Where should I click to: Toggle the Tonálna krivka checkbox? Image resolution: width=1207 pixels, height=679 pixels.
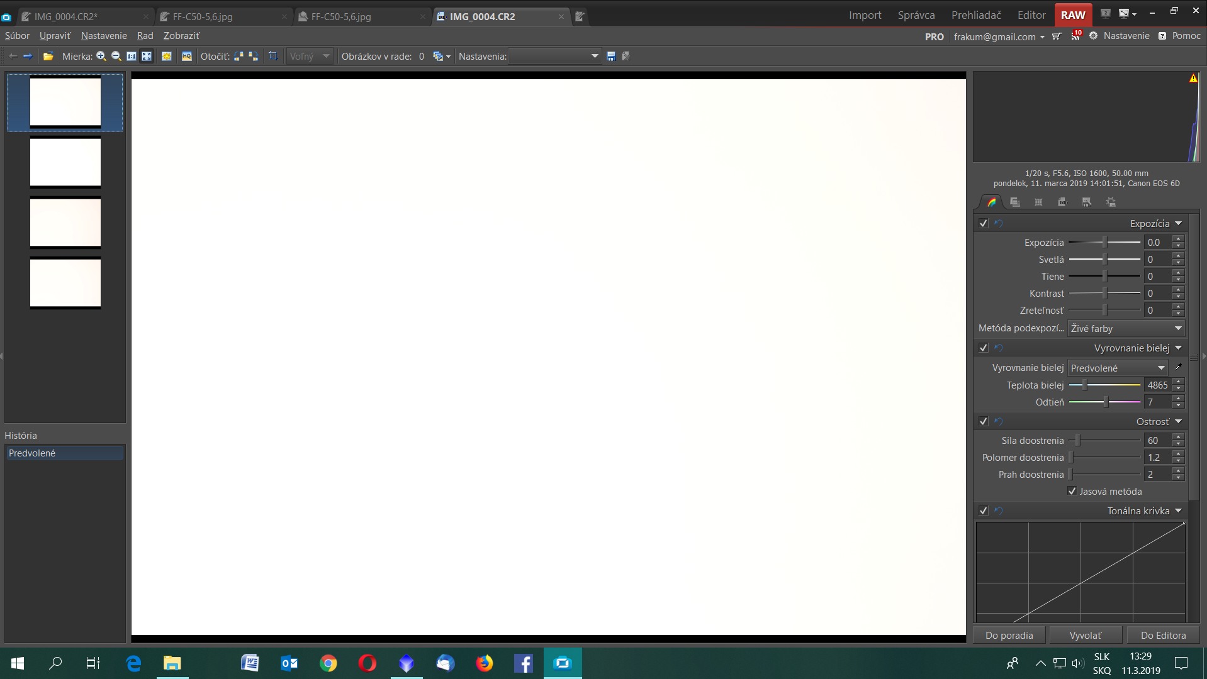[x=984, y=511]
